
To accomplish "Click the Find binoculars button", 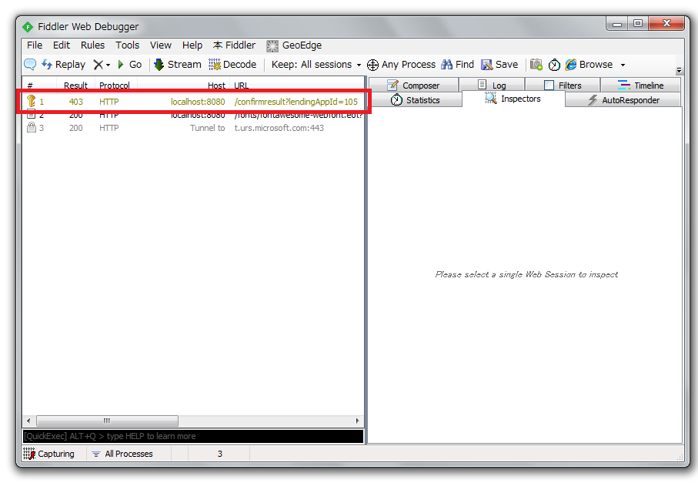I will [x=457, y=65].
